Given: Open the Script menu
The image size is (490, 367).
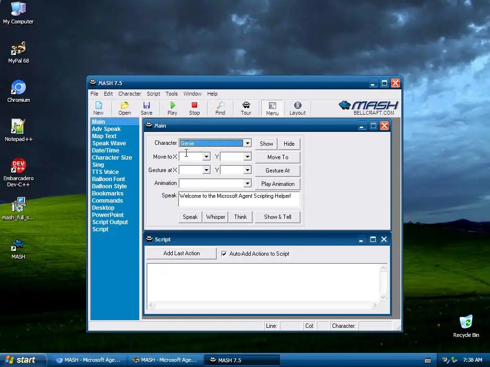Looking at the screenshot, I should 154,94.
